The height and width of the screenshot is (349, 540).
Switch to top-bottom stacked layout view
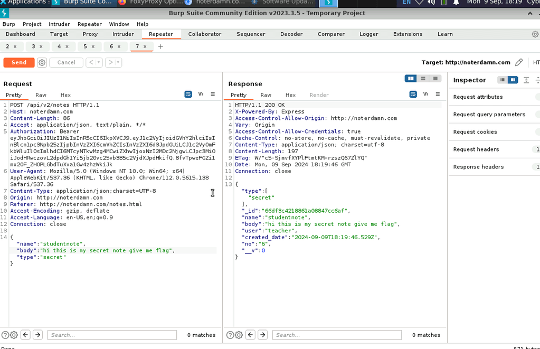423,79
